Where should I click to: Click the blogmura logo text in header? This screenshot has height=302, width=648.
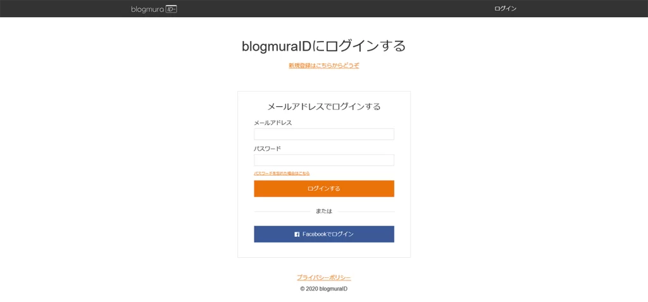click(x=148, y=9)
